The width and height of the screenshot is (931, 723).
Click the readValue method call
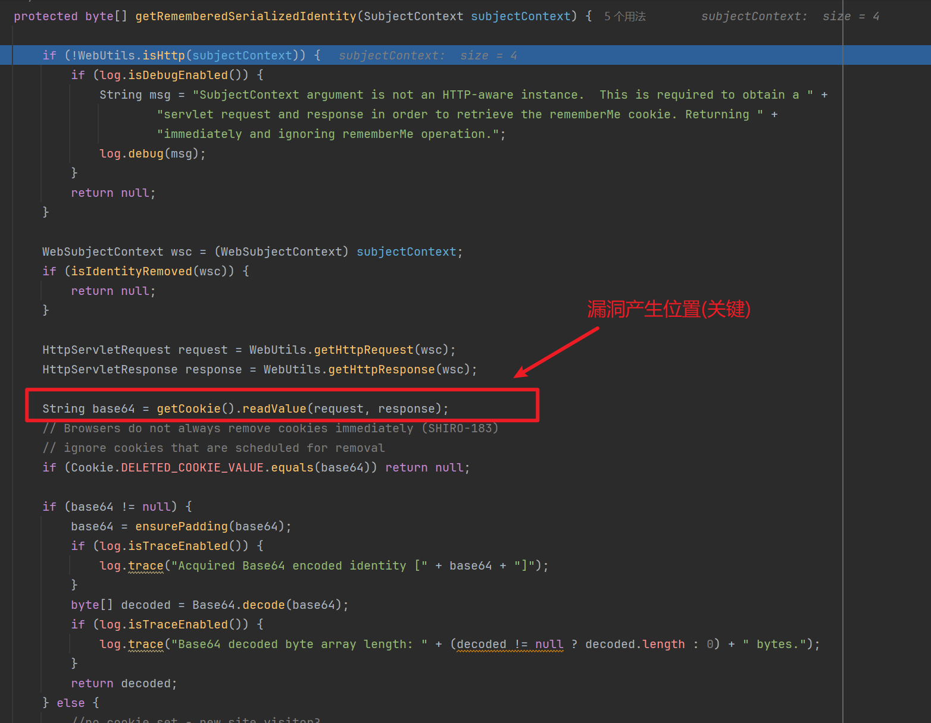274,408
